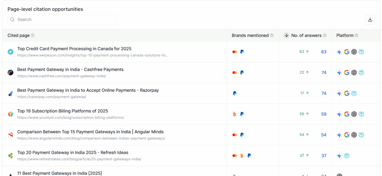
Task: Click the Gemini platform icon in Razorpay row
Action: click(x=339, y=93)
